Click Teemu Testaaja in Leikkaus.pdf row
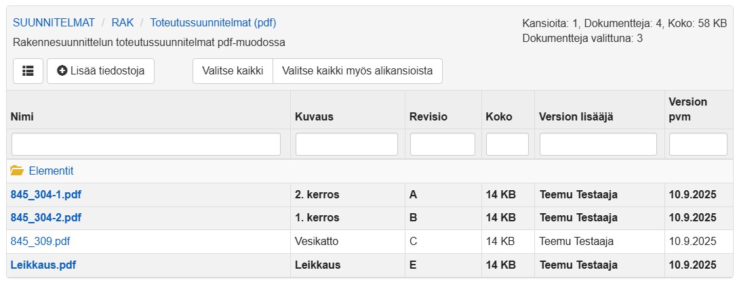 click(578, 265)
